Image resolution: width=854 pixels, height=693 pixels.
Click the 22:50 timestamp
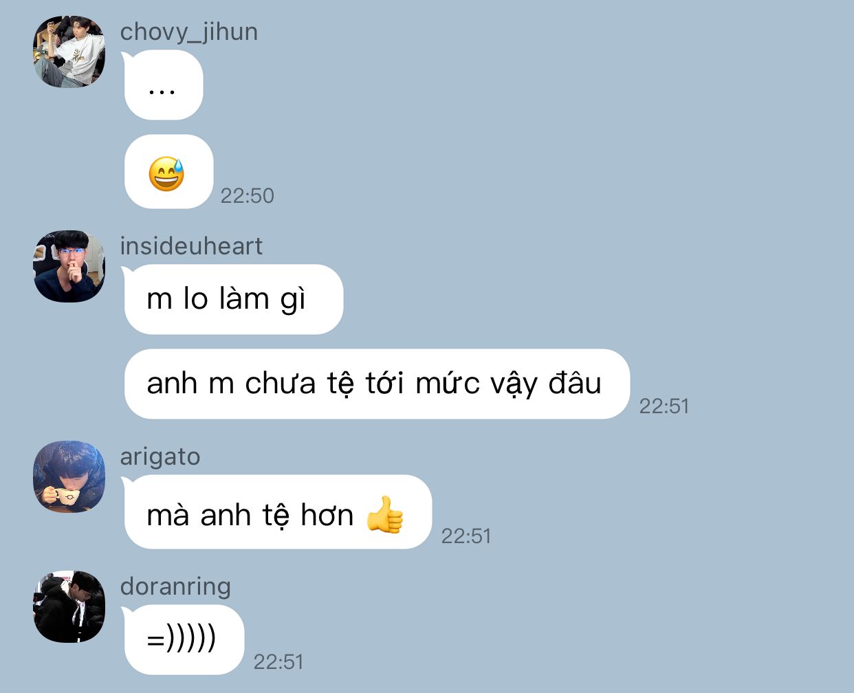[x=247, y=196]
